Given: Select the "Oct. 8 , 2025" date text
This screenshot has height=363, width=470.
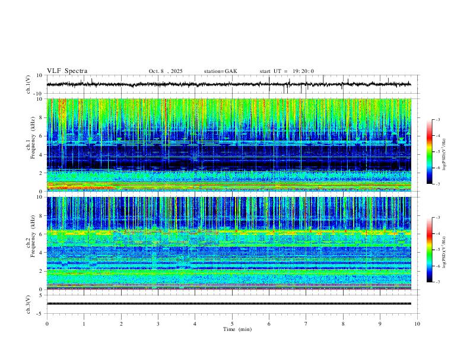Looking at the screenshot, I should (x=166, y=71).
